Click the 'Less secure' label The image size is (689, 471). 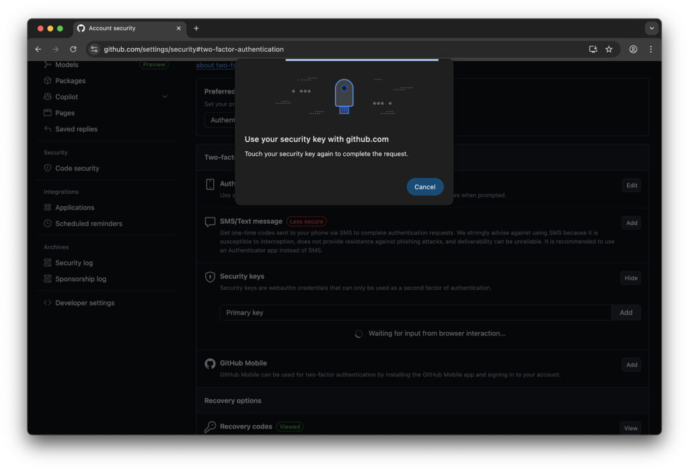(x=306, y=222)
